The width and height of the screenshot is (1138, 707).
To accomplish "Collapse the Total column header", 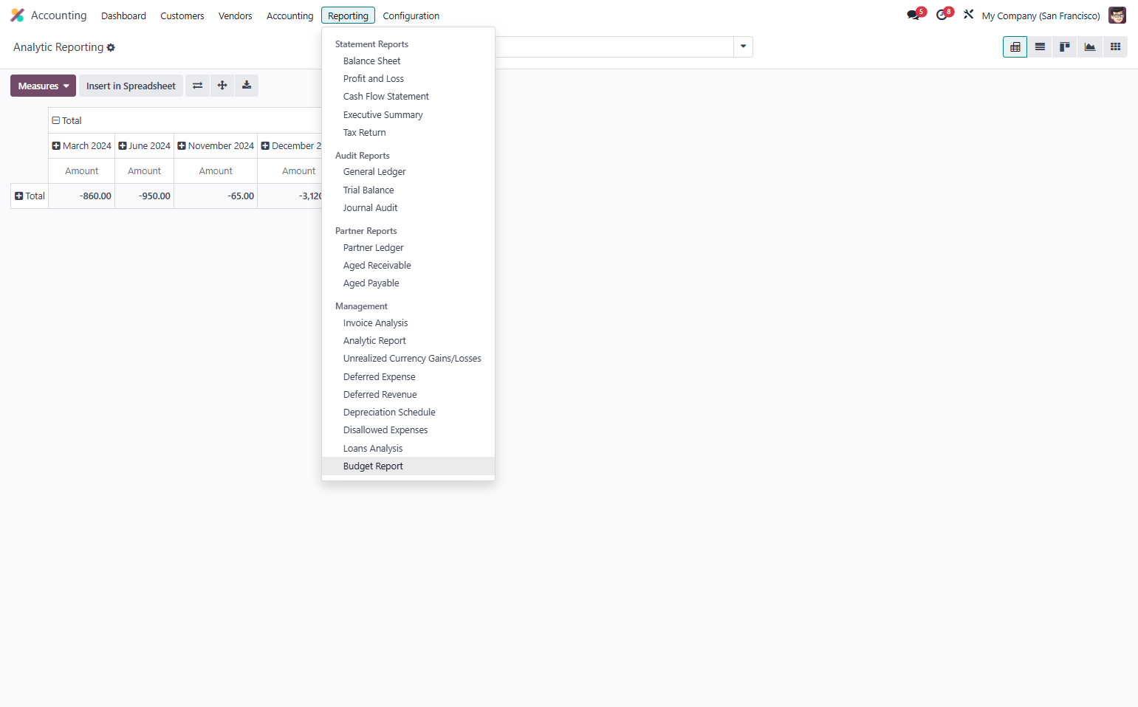I will tap(66, 120).
